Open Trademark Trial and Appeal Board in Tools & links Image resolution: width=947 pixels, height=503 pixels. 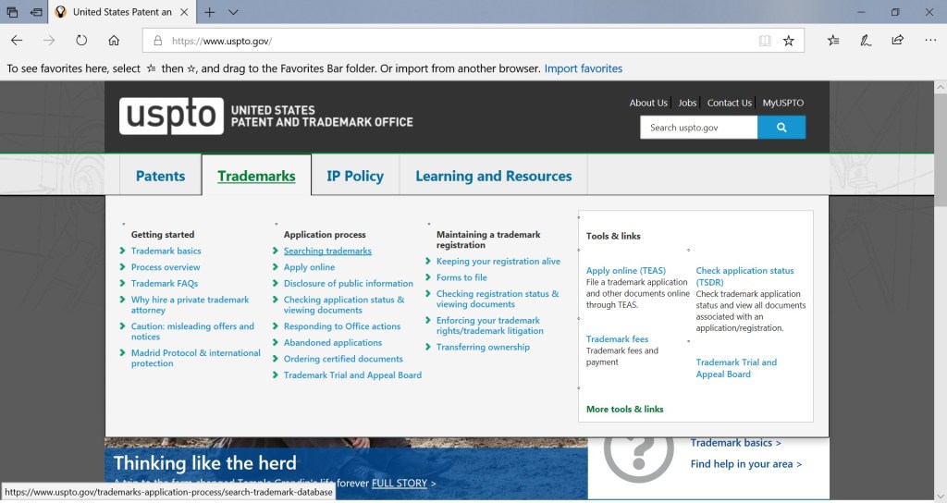pos(736,368)
